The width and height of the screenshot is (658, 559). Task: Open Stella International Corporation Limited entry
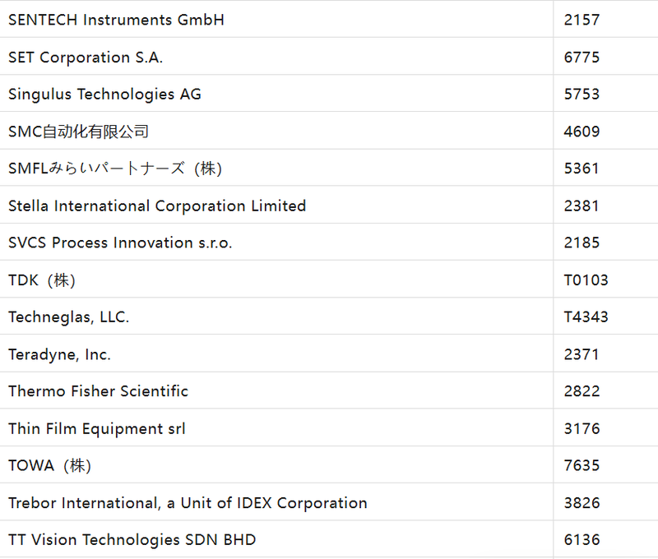157,206
